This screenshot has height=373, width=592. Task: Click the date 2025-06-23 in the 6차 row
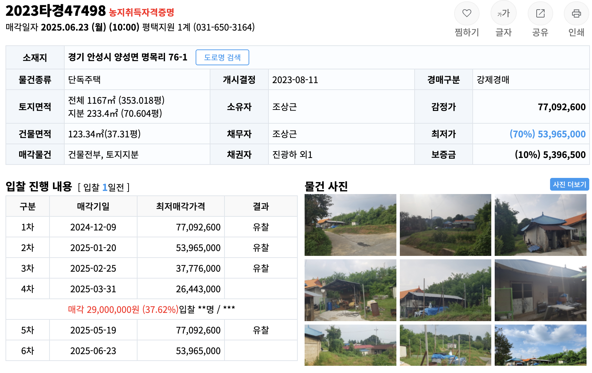coord(93,351)
